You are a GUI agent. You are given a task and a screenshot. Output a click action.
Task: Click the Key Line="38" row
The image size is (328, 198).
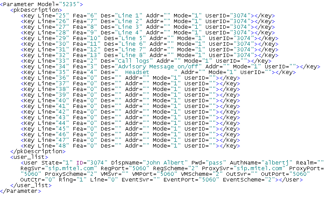130,89
